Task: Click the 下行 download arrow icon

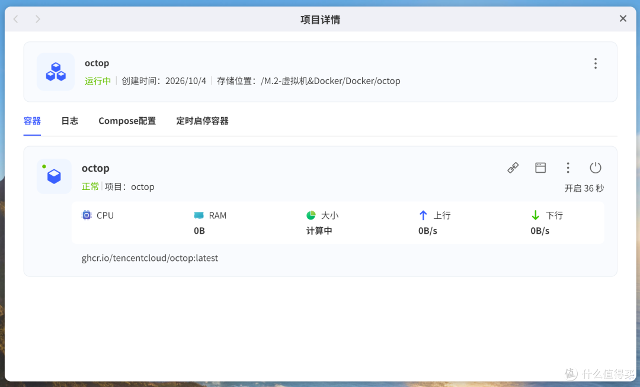Action: pos(536,215)
